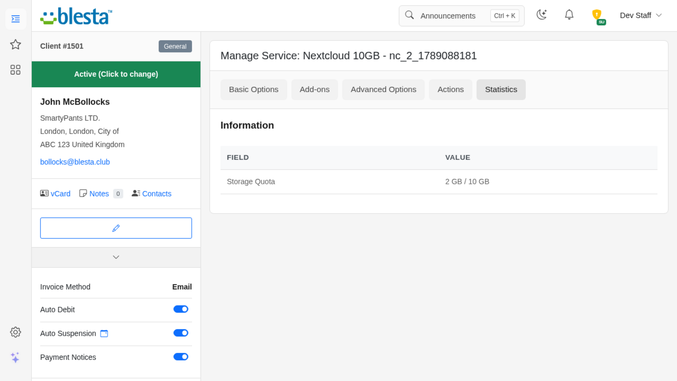Select the Statistics tab
The width and height of the screenshot is (677, 381).
coord(501,90)
